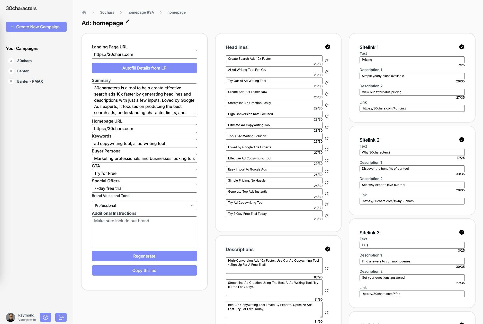Click the Resize handle of Summary textarea
This screenshot has height=324, width=483.
[x=195, y=115]
